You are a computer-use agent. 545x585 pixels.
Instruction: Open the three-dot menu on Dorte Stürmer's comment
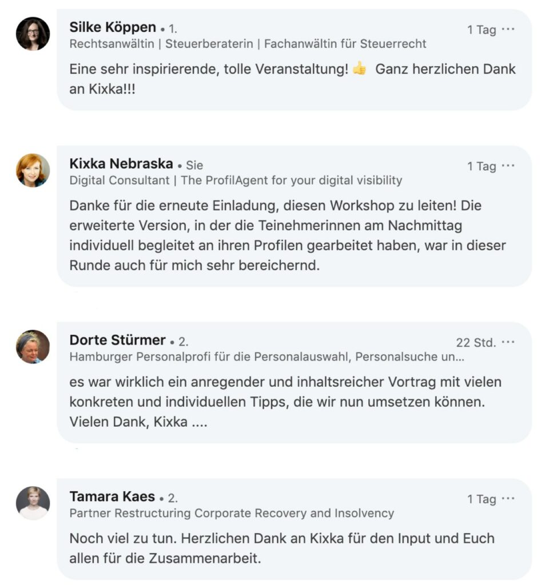point(508,342)
